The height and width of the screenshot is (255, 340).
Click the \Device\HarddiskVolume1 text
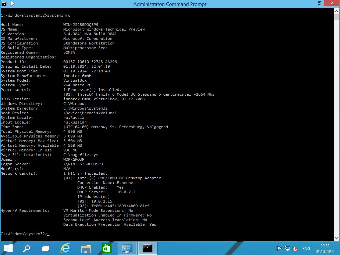tap(90, 113)
